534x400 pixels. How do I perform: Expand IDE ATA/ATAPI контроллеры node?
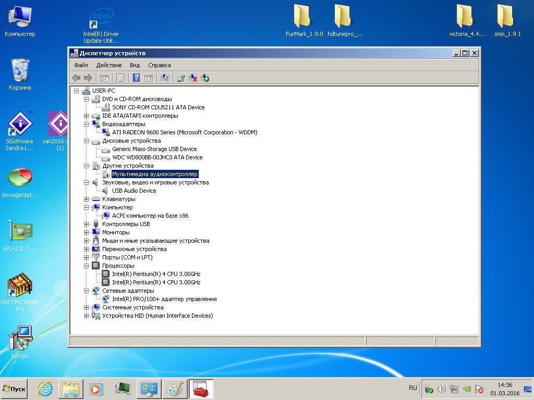coord(87,116)
